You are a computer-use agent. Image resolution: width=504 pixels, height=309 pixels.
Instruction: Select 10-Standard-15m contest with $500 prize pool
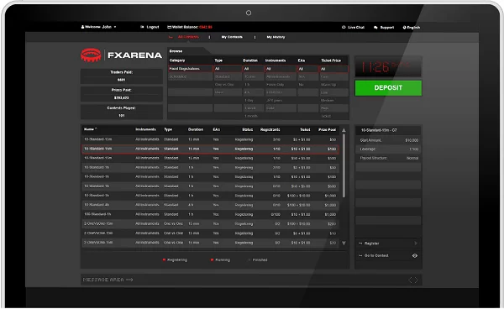click(x=210, y=159)
